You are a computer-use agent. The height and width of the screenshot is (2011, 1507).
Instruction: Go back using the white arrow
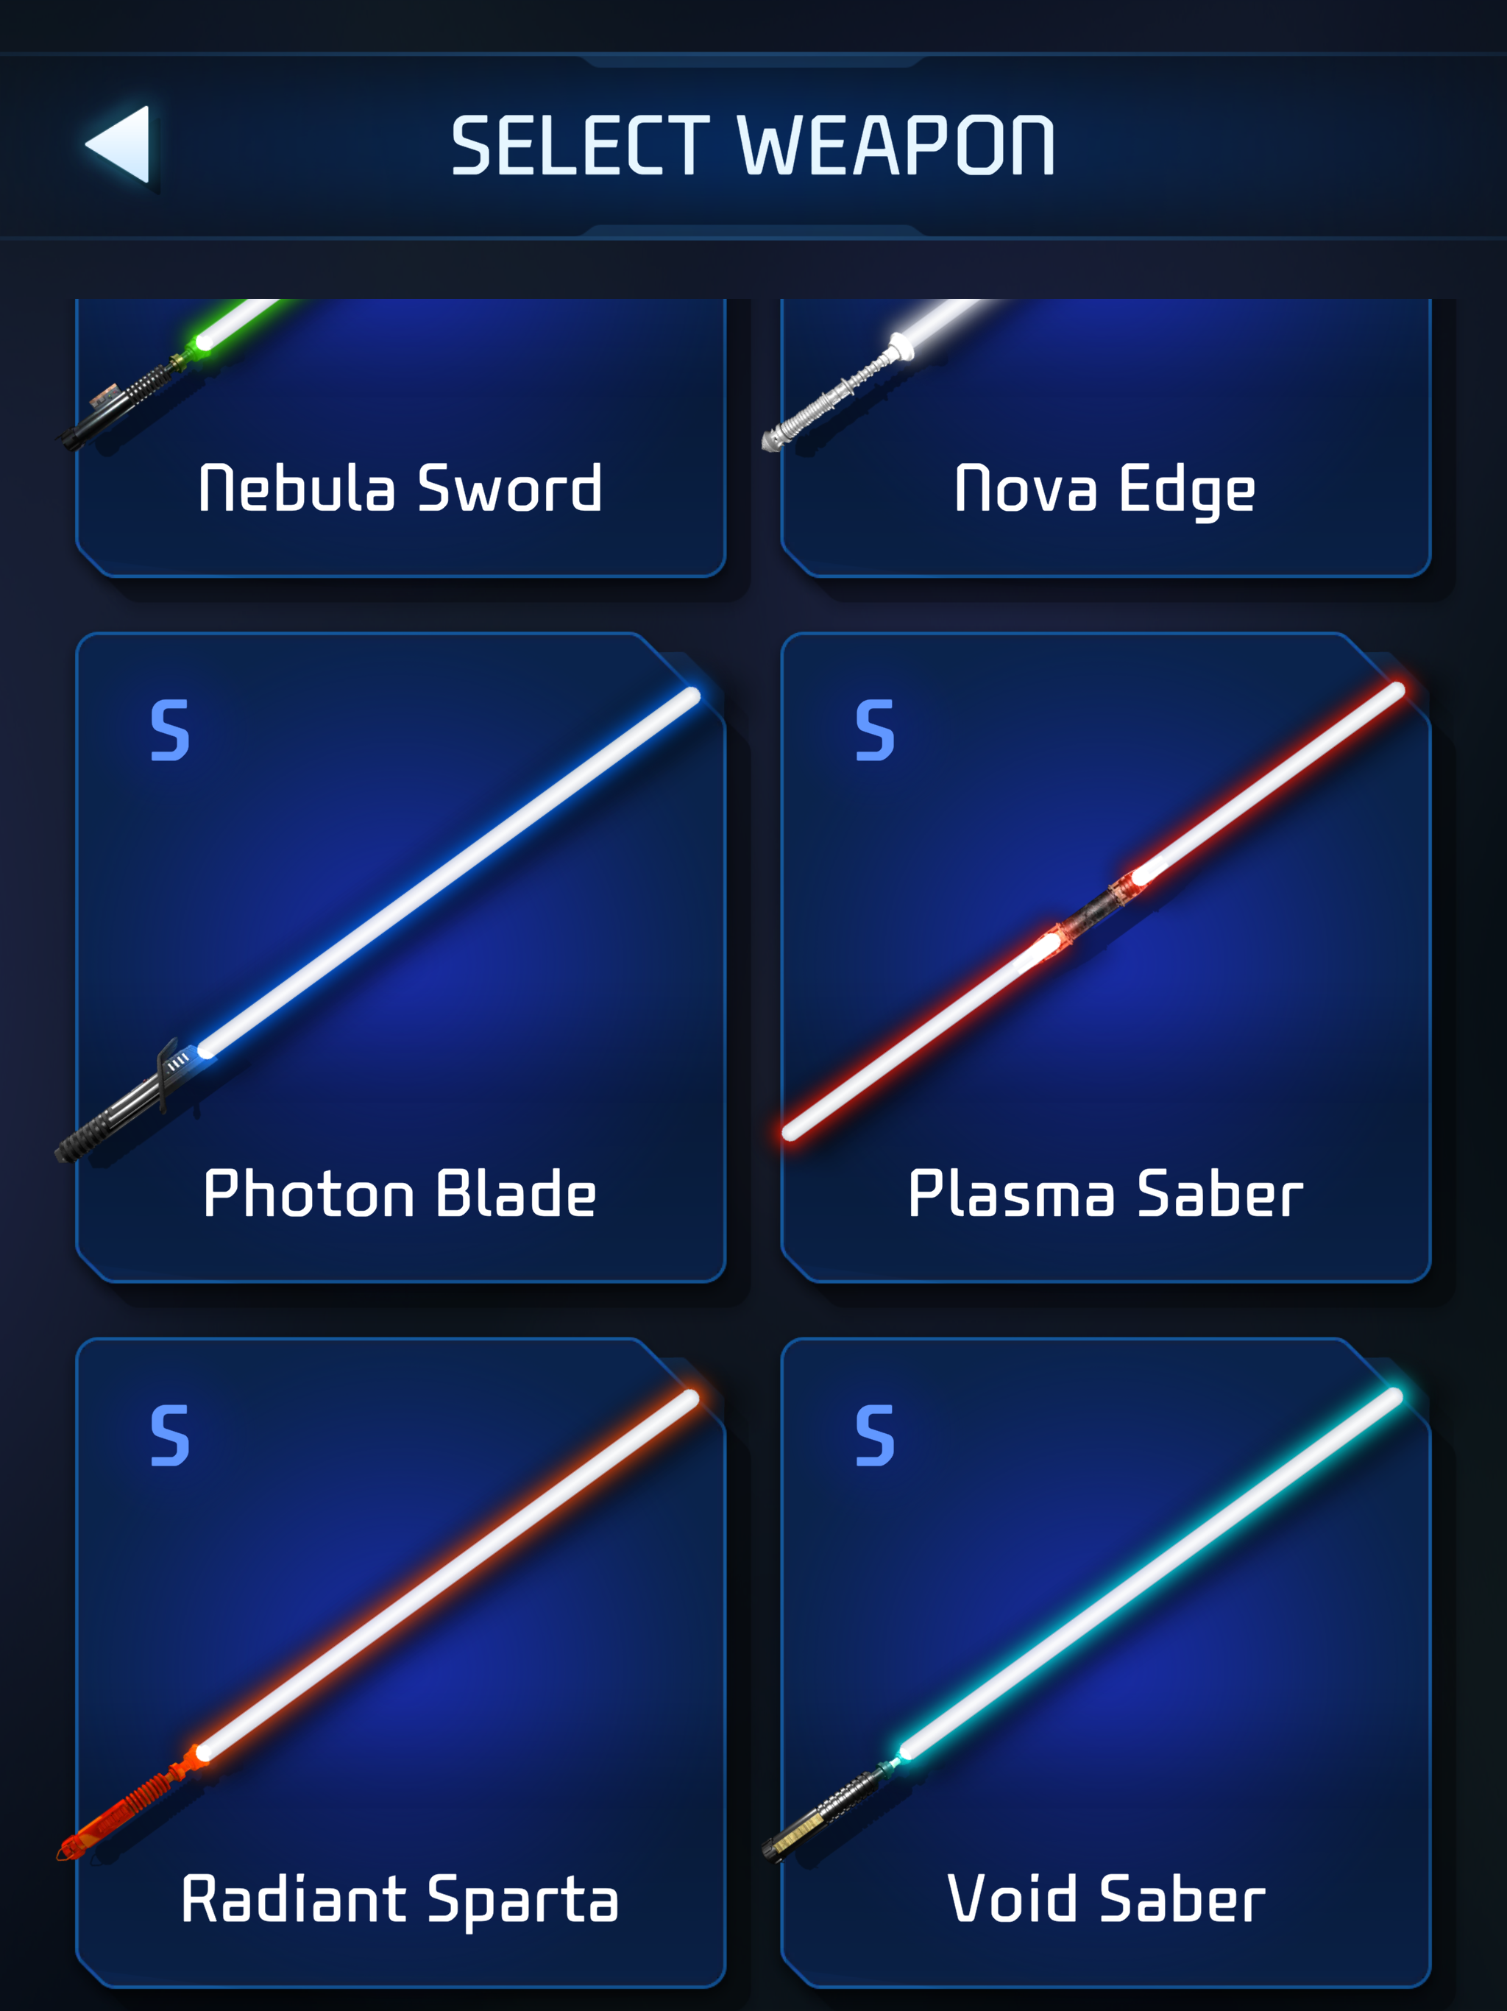click(118, 144)
